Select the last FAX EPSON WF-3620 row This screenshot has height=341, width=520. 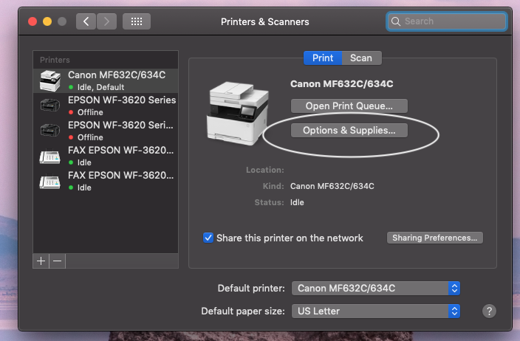106,181
